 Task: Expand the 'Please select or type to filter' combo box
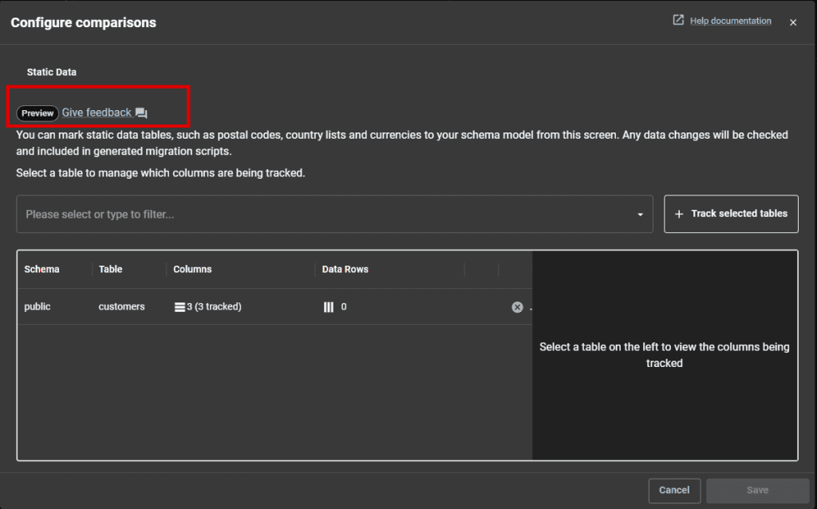point(335,214)
